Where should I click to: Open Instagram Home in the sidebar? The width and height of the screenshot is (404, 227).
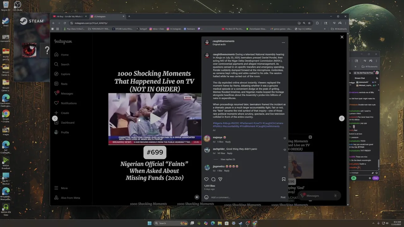[x=61, y=55]
